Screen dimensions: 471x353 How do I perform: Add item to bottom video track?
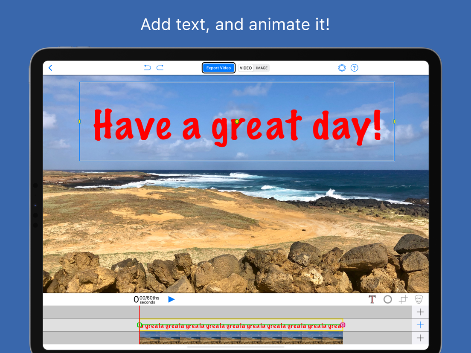(420, 338)
